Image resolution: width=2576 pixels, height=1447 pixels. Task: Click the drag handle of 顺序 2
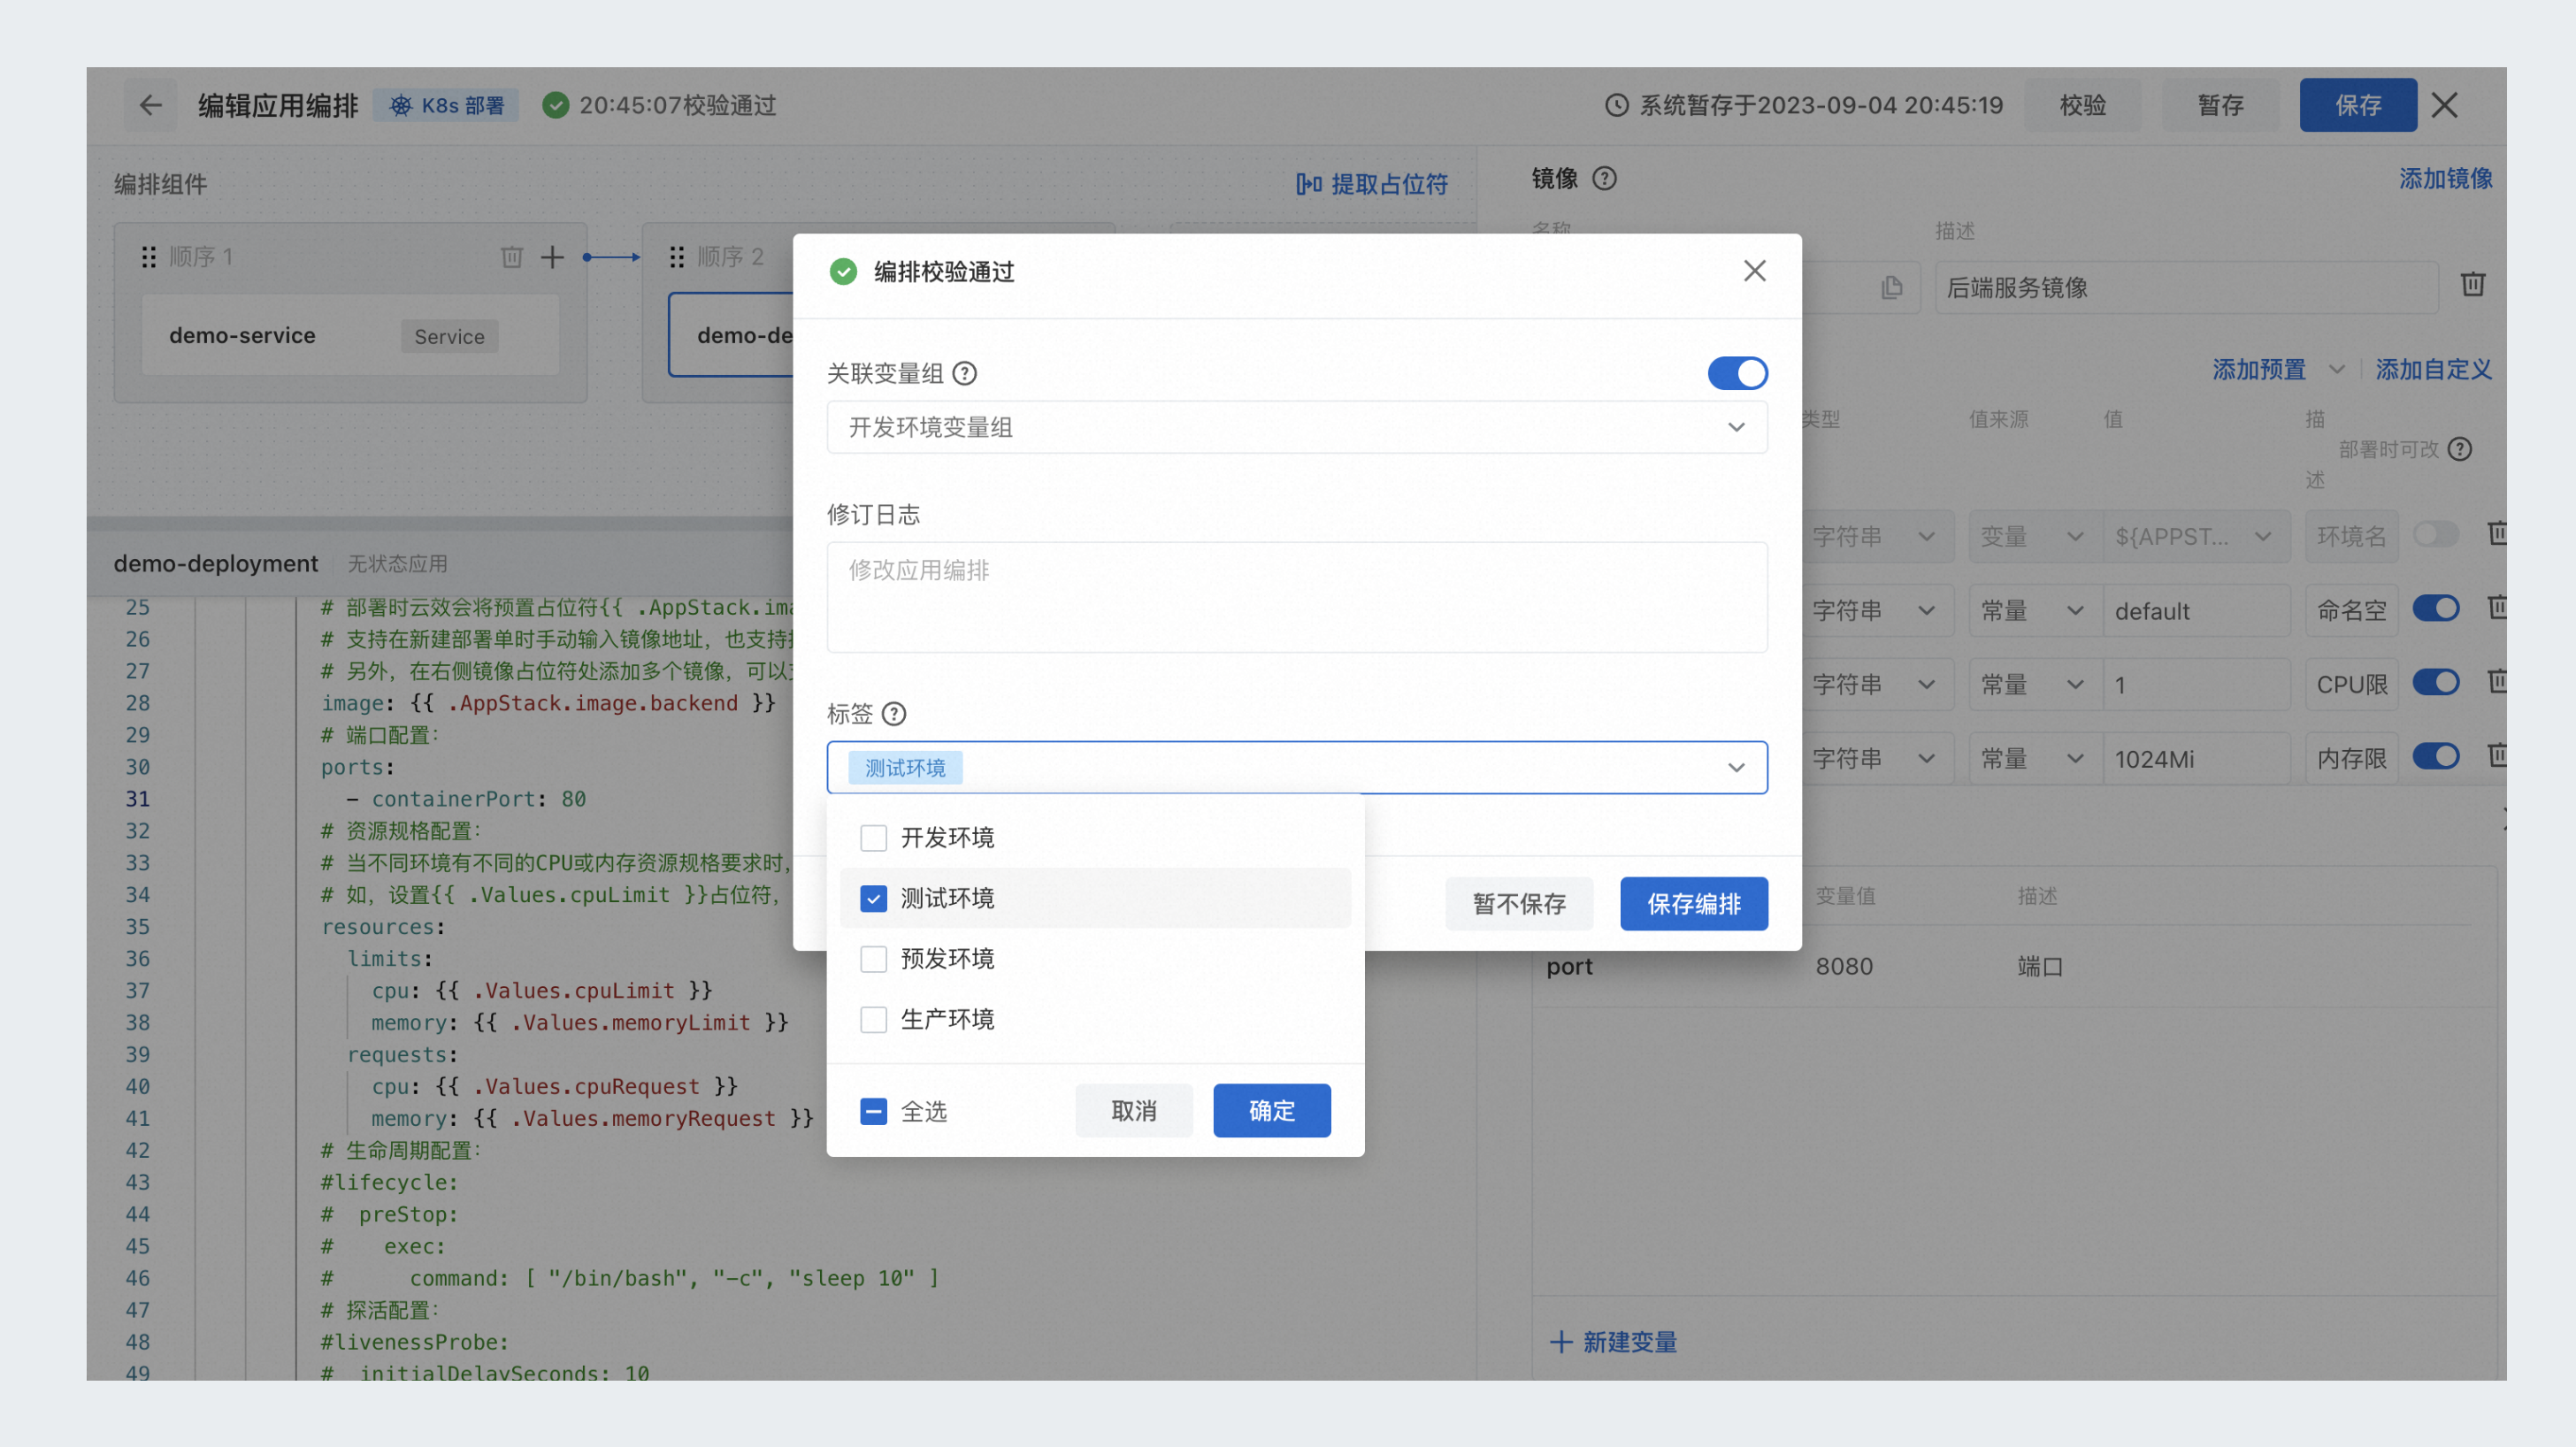tap(677, 257)
